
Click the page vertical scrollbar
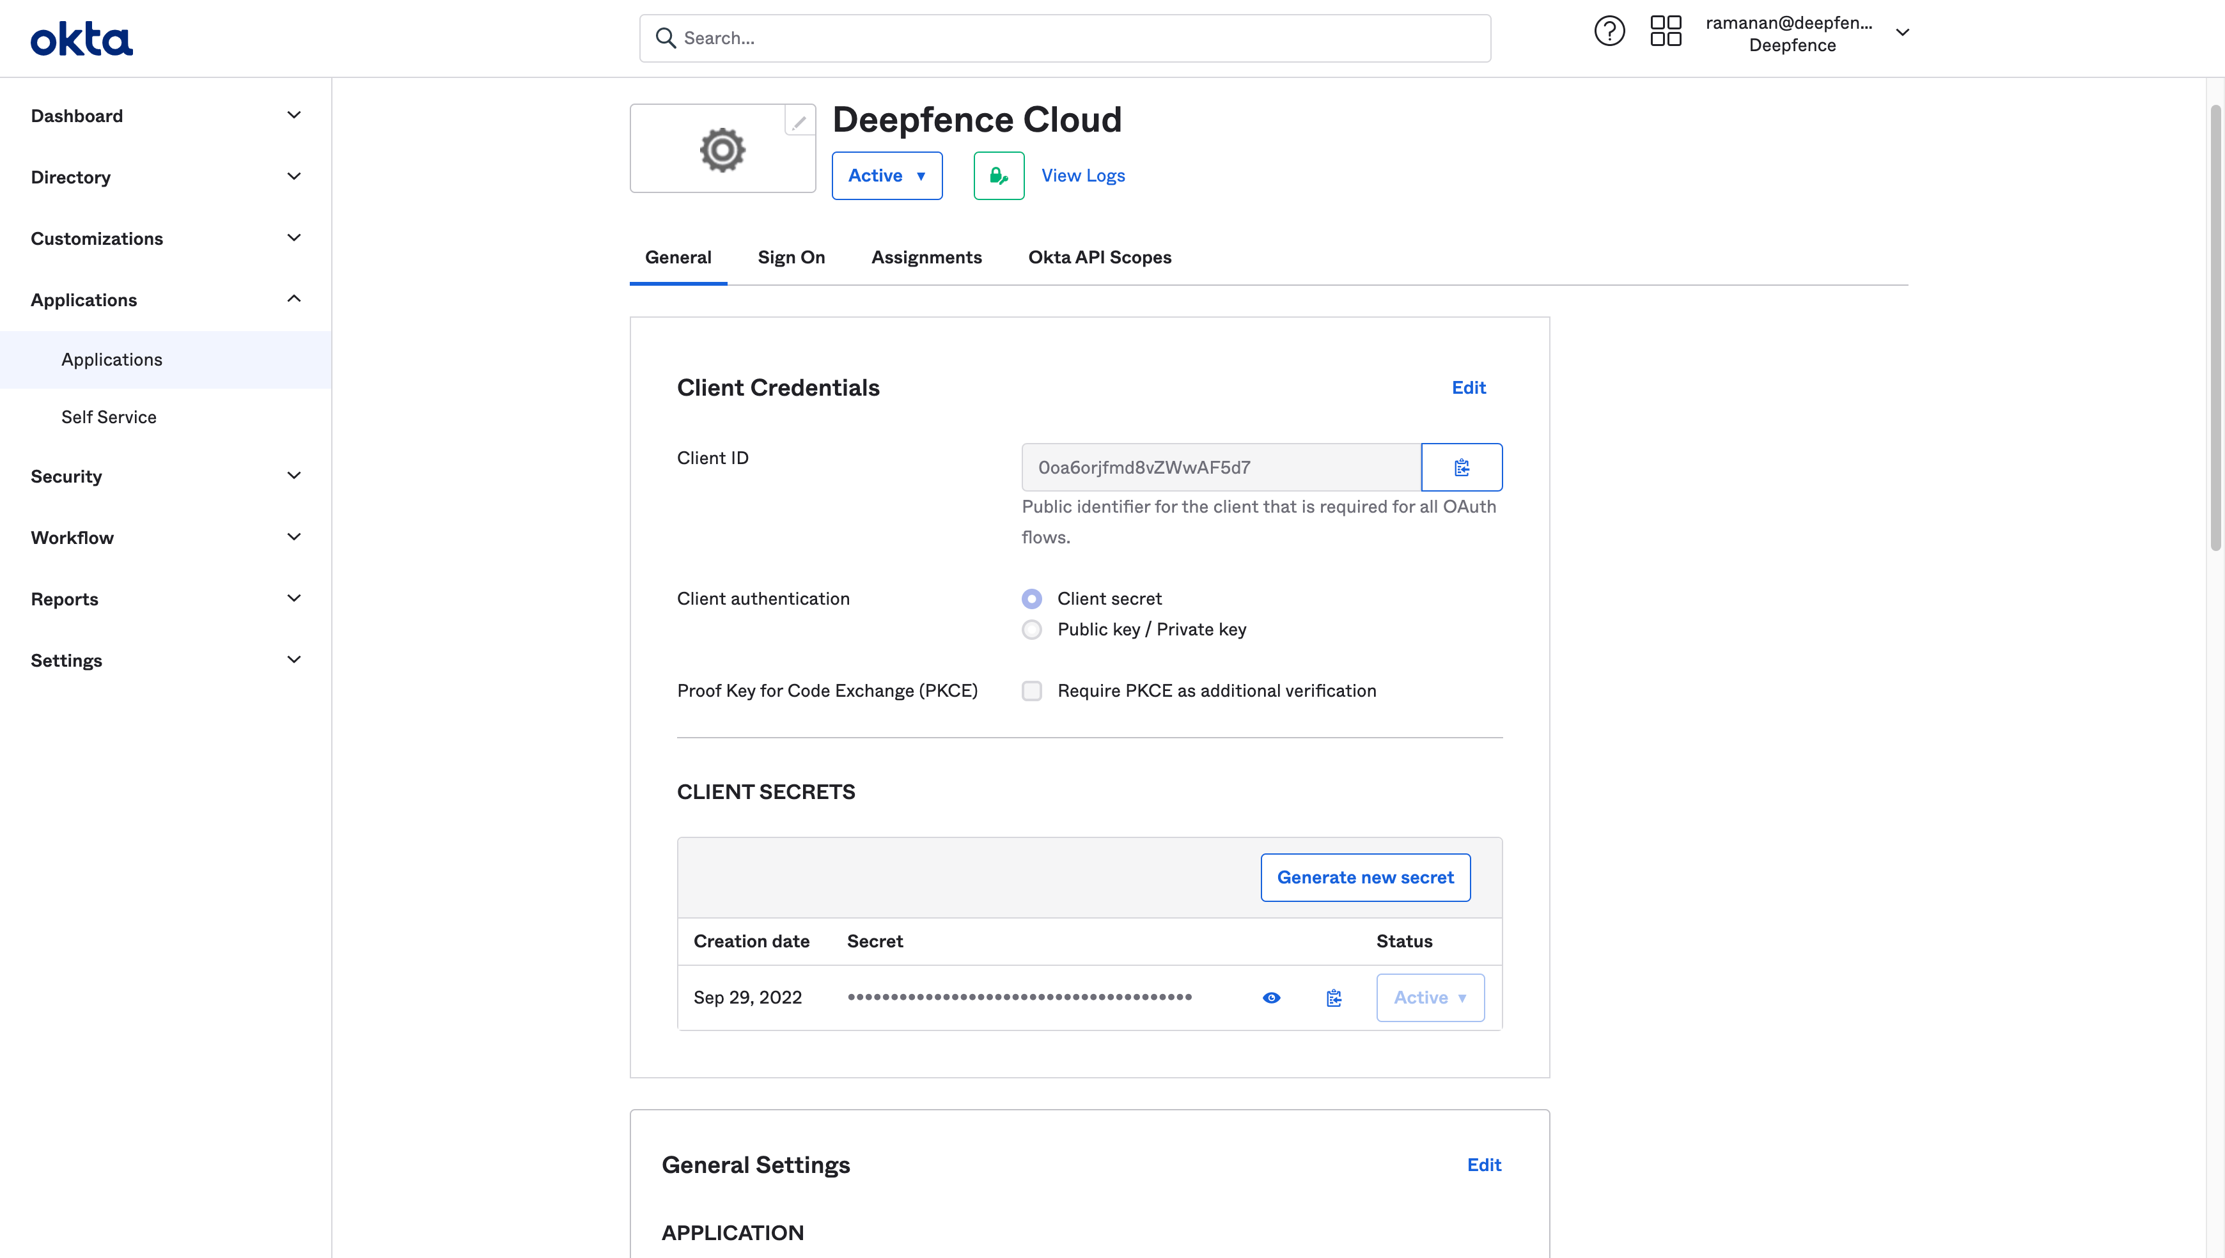click(x=2215, y=329)
